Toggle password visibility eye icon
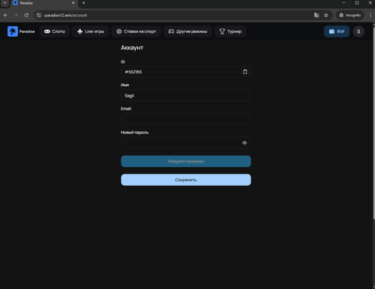 coord(244,143)
